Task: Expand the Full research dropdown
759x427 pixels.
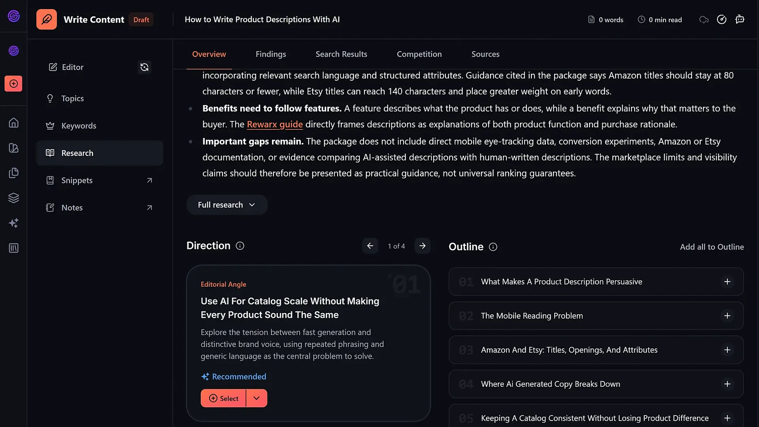Action: (x=227, y=205)
